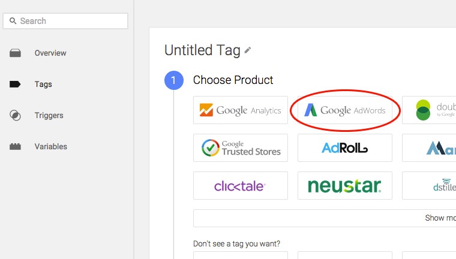Select the Neustar product tile
Viewport: 456px width, 259px height.
(x=344, y=186)
